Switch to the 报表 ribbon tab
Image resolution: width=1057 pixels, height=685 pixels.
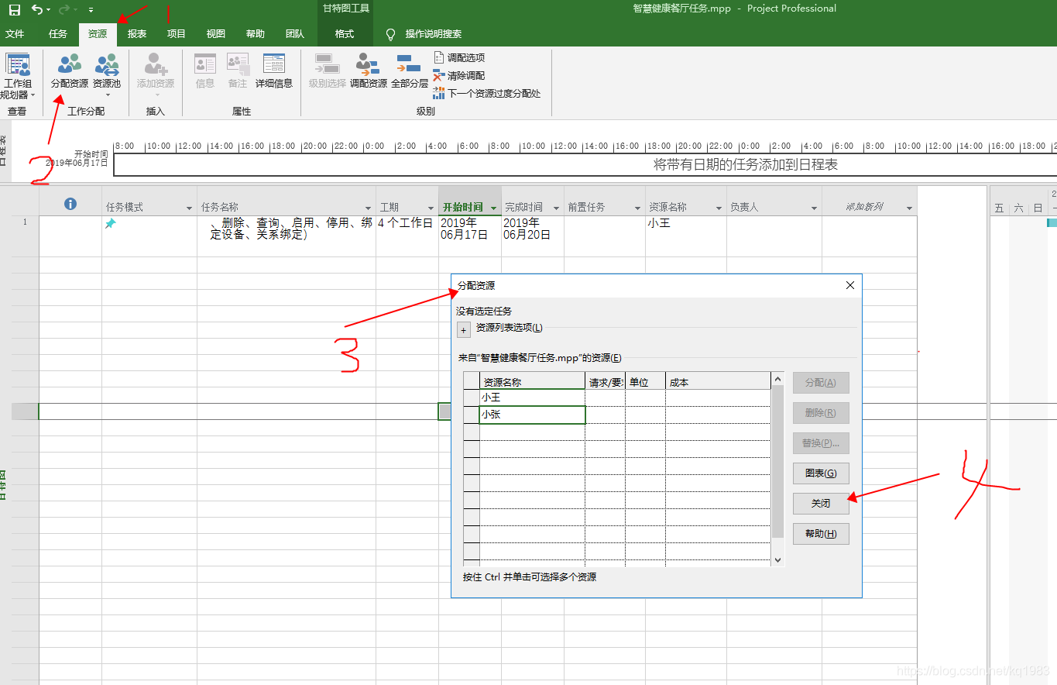pos(137,34)
